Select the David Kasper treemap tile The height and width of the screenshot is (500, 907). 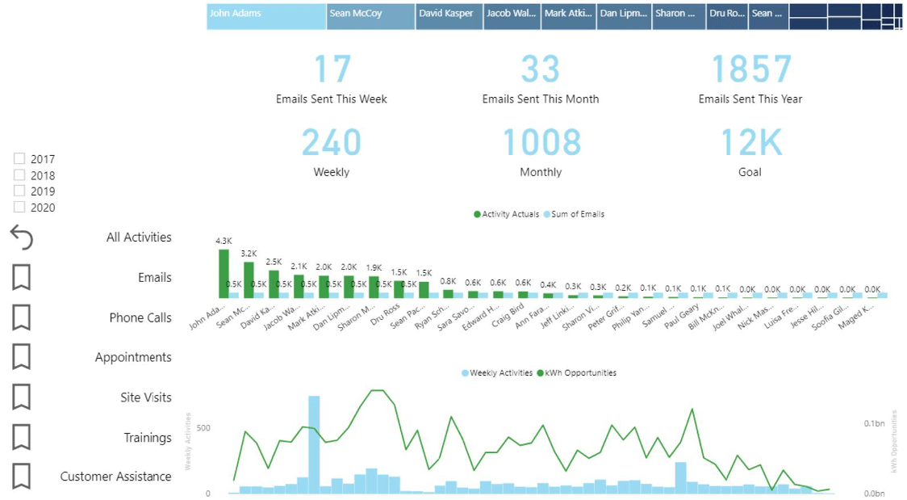[x=448, y=14]
